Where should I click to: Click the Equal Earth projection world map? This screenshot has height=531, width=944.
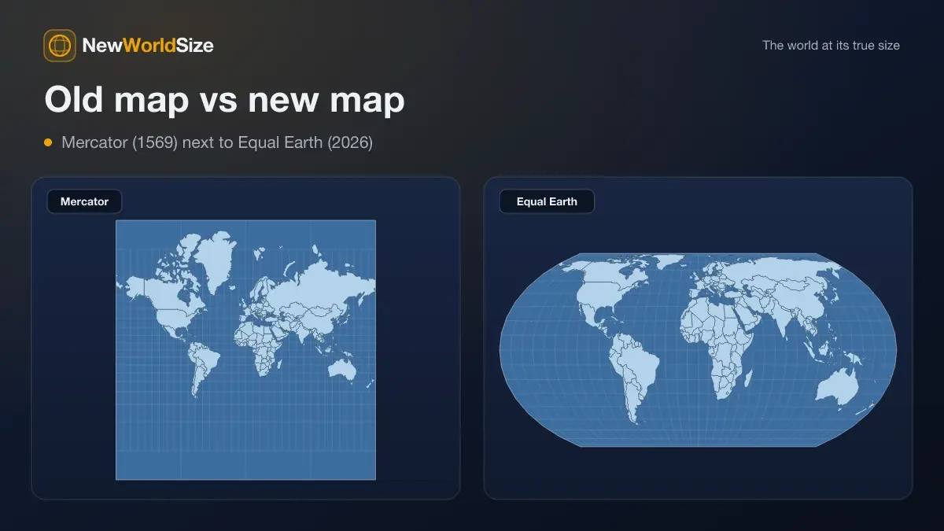click(699, 350)
